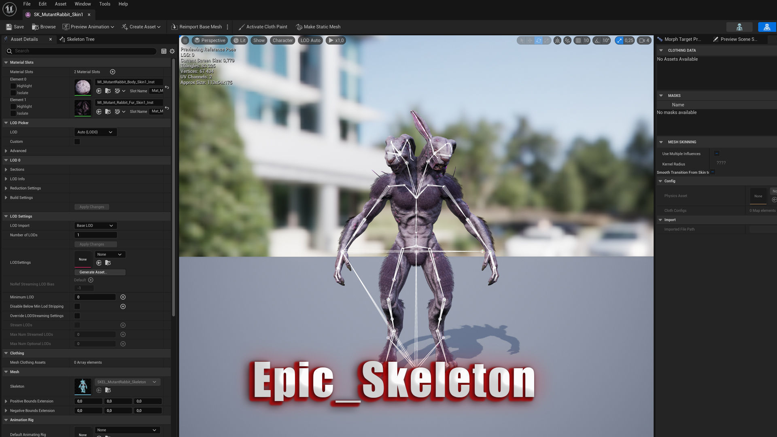This screenshot has height=437, width=777.
Task: Toggle Disable Below Min Lod Stripping checkbox
Action: click(77, 306)
